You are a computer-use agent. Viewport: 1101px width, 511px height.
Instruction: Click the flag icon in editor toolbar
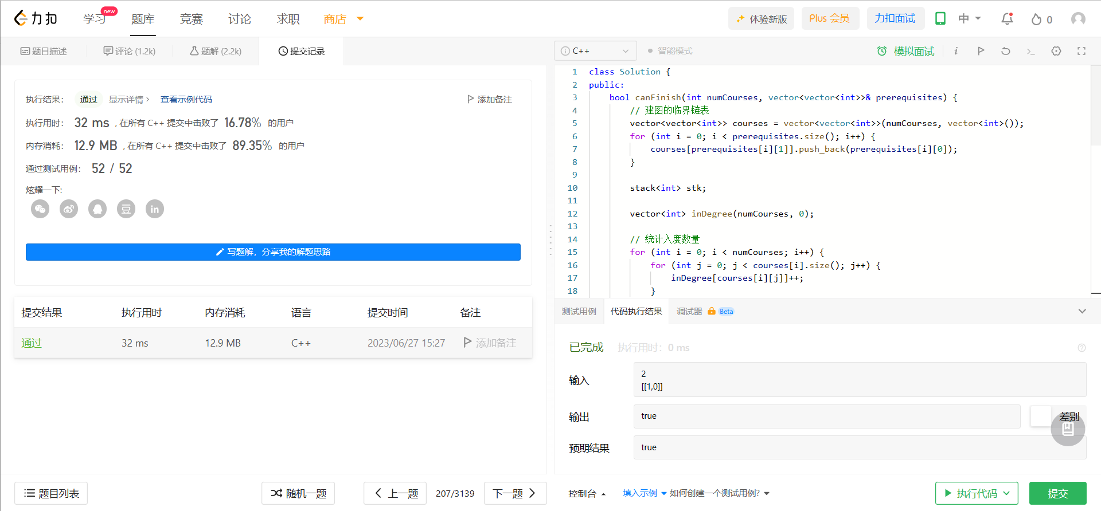(981, 51)
